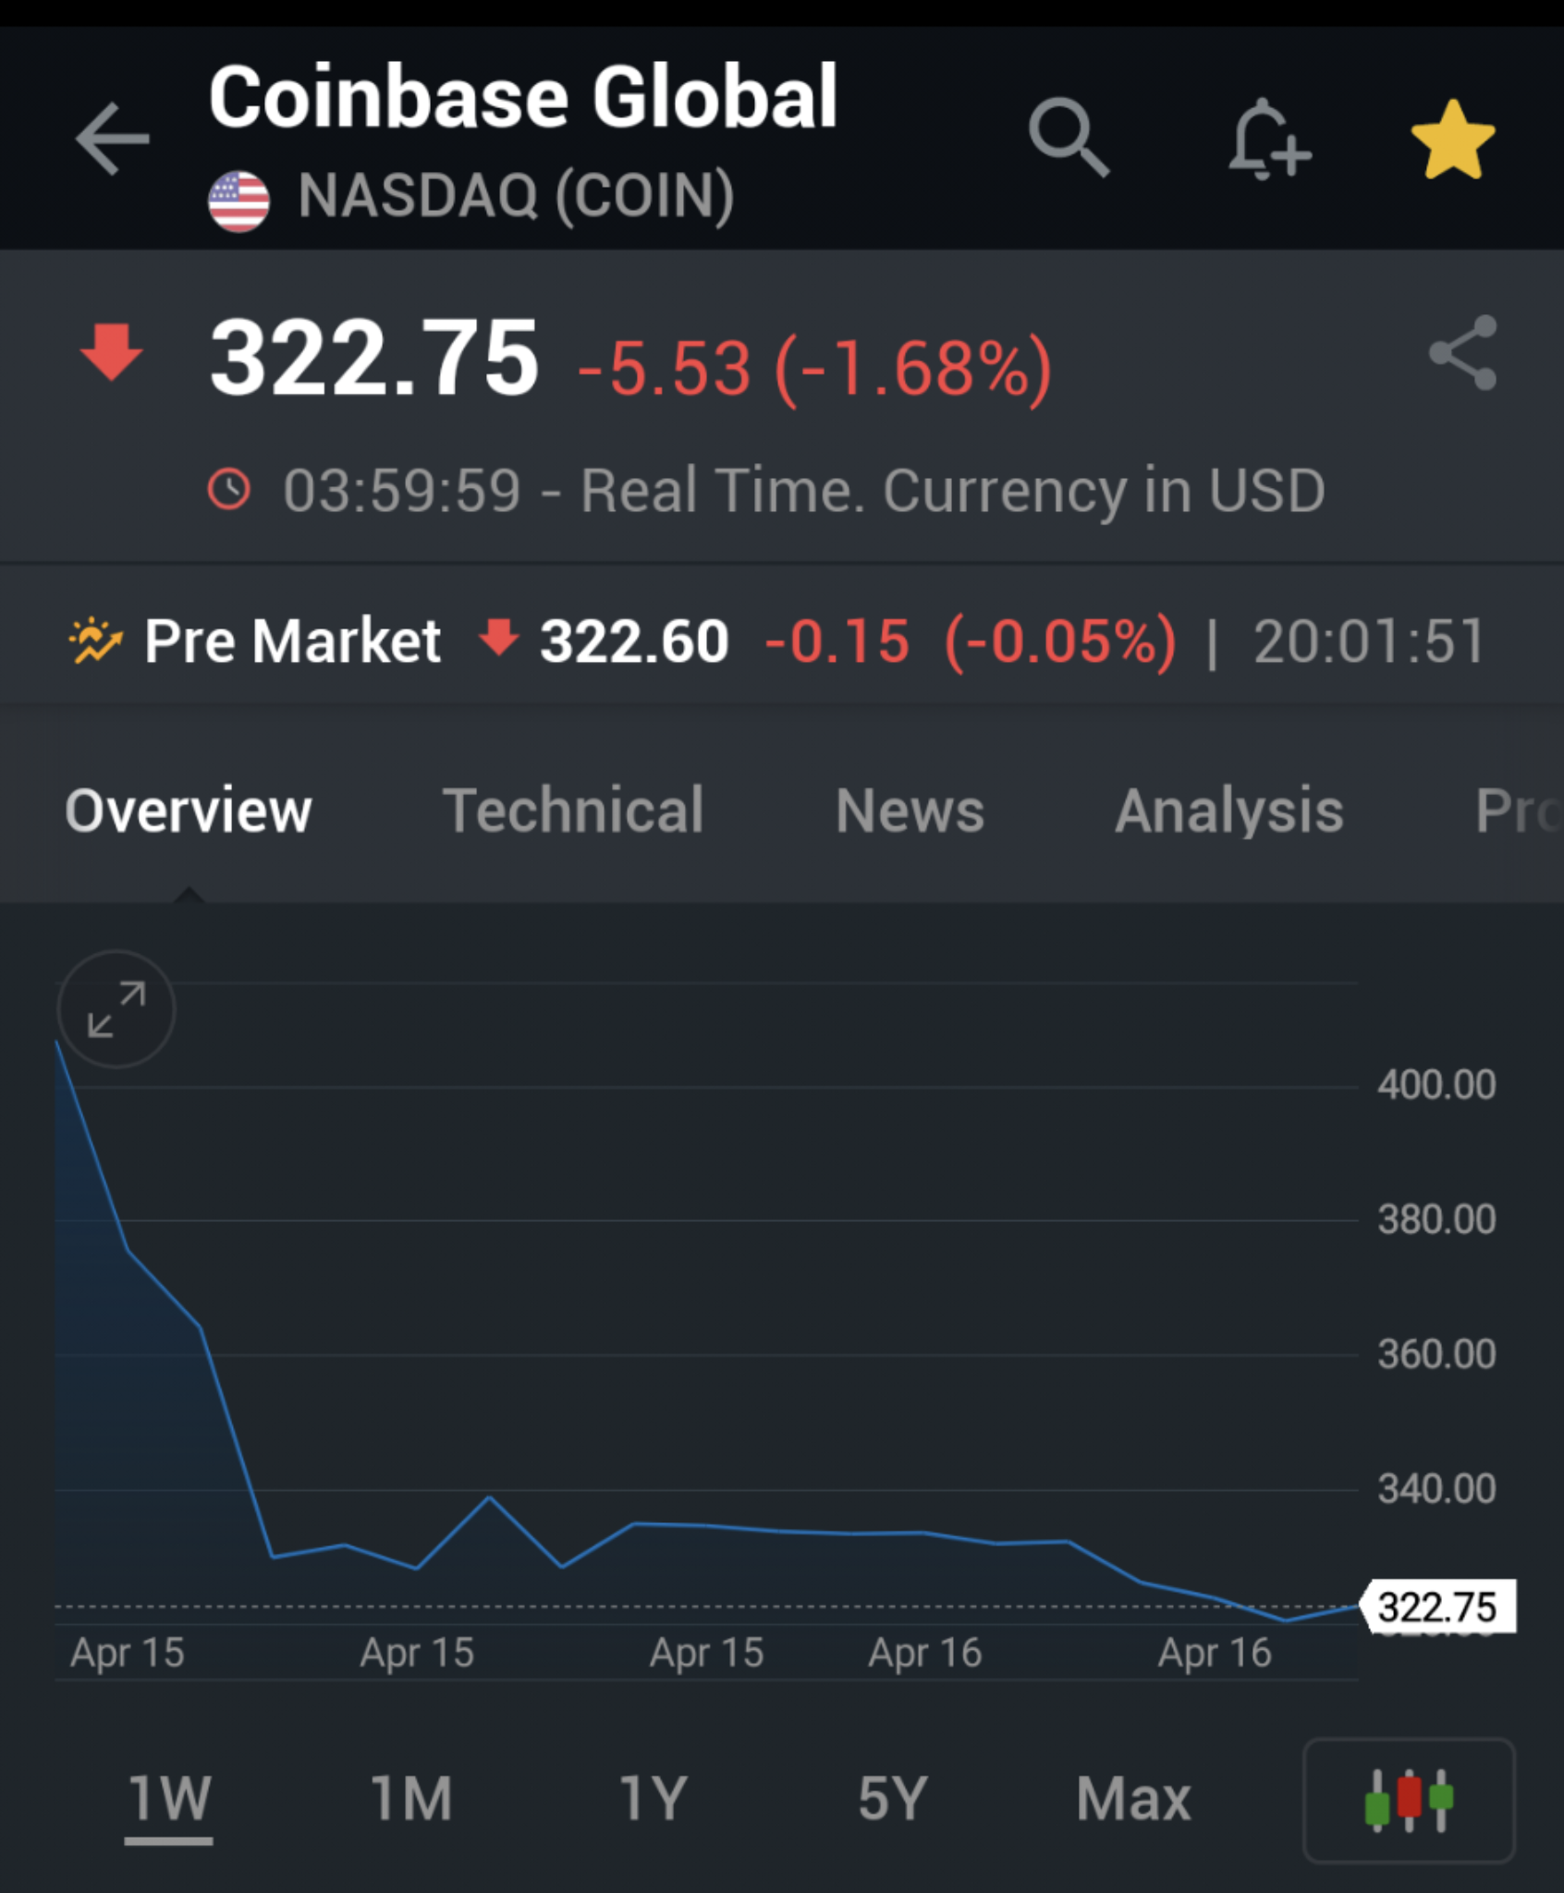Expand chart to fullscreen with arrows icon
Image resolution: width=1564 pixels, height=1893 pixels.
click(116, 1009)
